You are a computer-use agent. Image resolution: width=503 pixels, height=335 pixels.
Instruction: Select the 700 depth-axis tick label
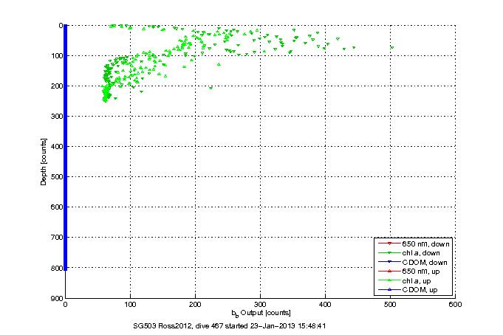tap(56, 238)
